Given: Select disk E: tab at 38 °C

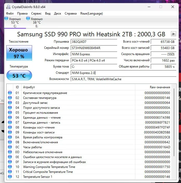Looking at the screenshot, I should point(37,22).
